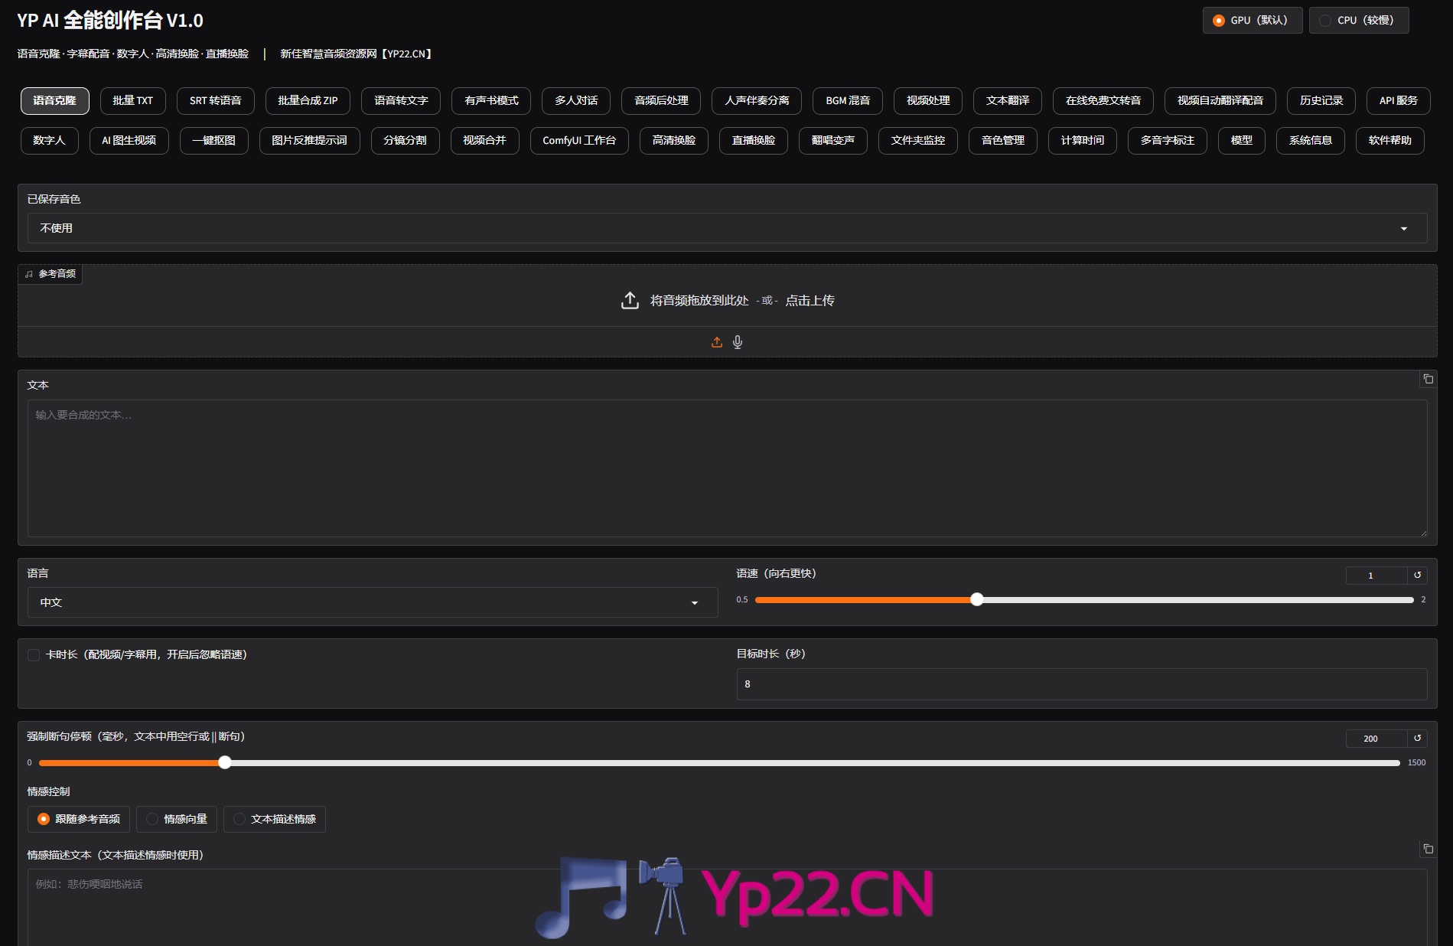Open the 高清换脸 tab

(674, 140)
